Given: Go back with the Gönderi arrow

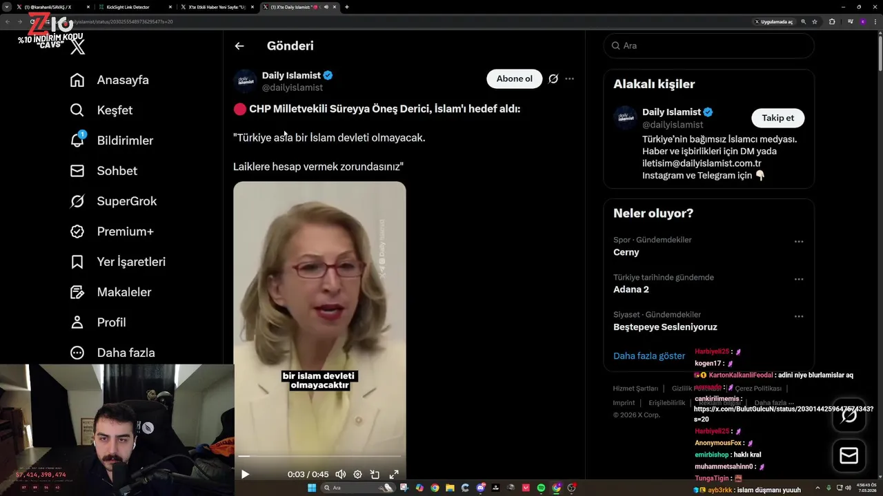Looking at the screenshot, I should pyautogui.click(x=239, y=46).
